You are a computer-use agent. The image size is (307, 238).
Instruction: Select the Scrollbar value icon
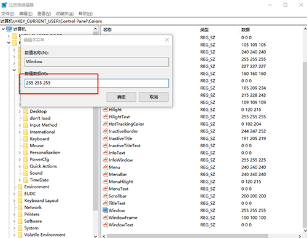(105, 196)
